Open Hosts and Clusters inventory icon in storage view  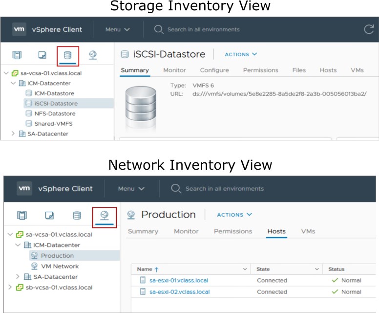(x=17, y=55)
